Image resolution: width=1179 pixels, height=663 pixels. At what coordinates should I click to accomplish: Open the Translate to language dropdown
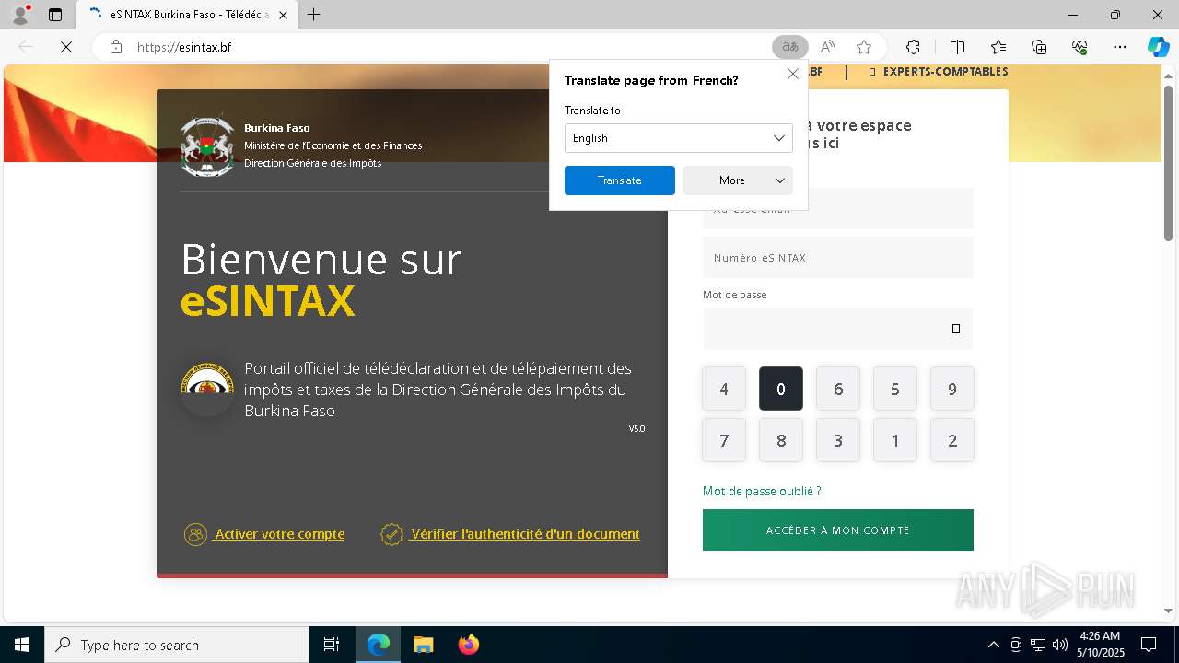679,138
